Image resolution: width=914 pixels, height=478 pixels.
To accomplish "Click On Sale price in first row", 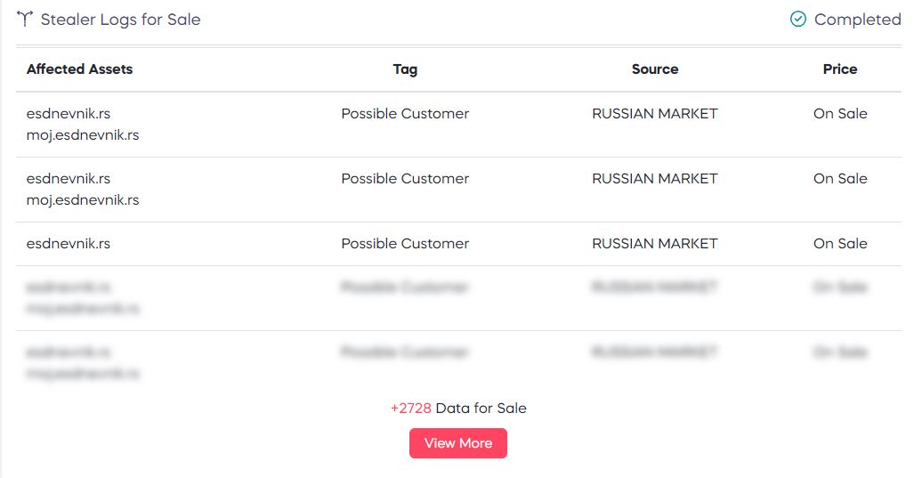I will (x=840, y=114).
